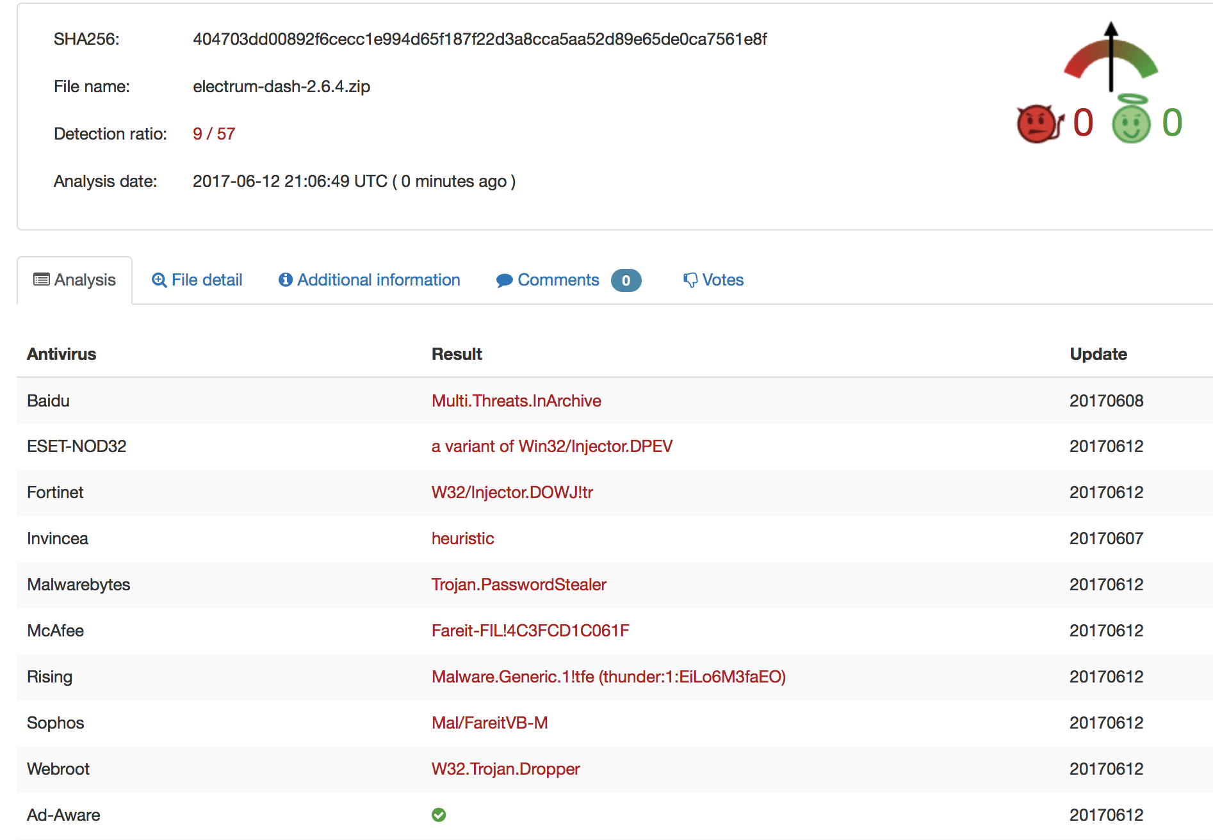The height and width of the screenshot is (840, 1213).
Task: Click the Update column header
Action: coord(1098,354)
